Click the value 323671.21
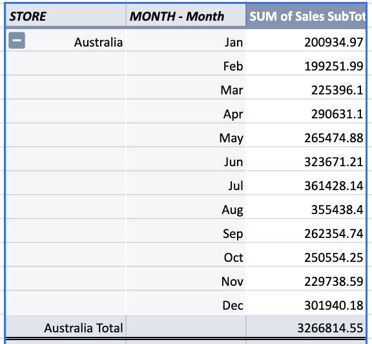 pyautogui.click(x=333, y=162)
